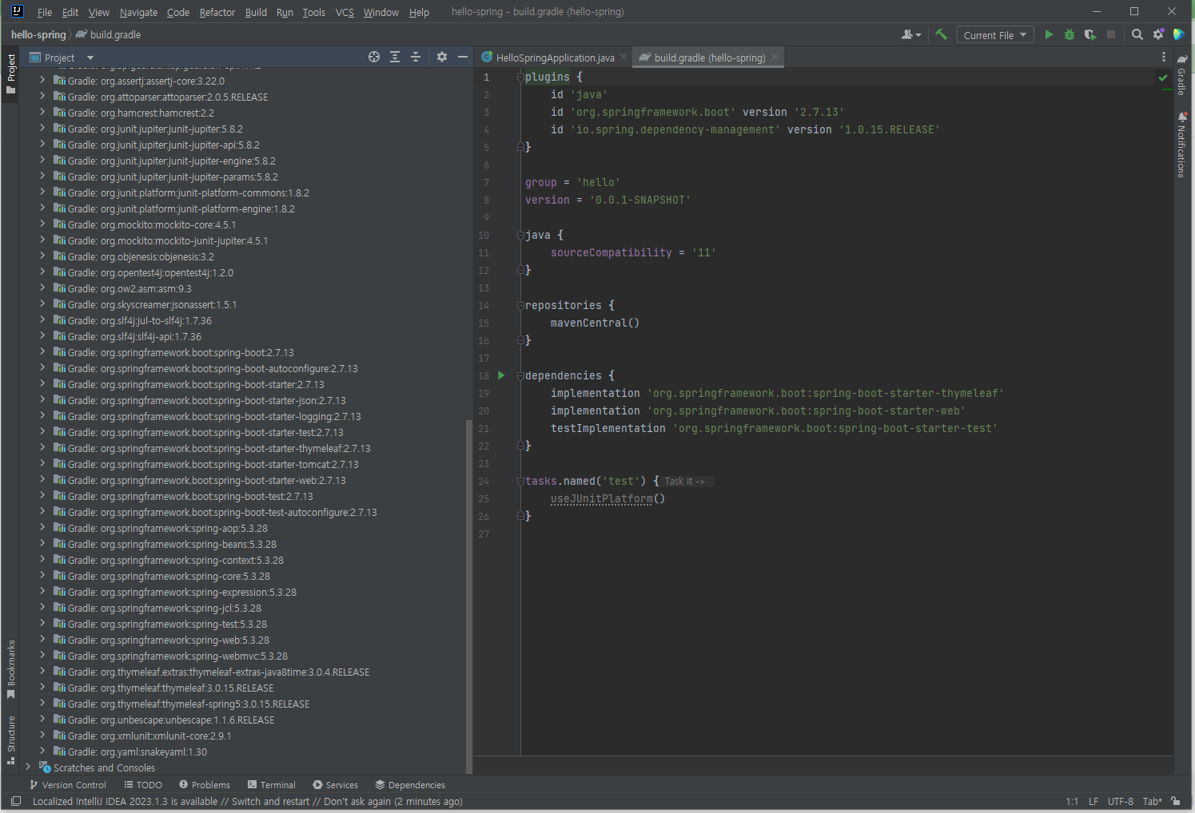The height and width of the screenshot is (813, 1195).
Task: Click useJUnitPlatform() in the editor
Action: (x=607, y=499)
